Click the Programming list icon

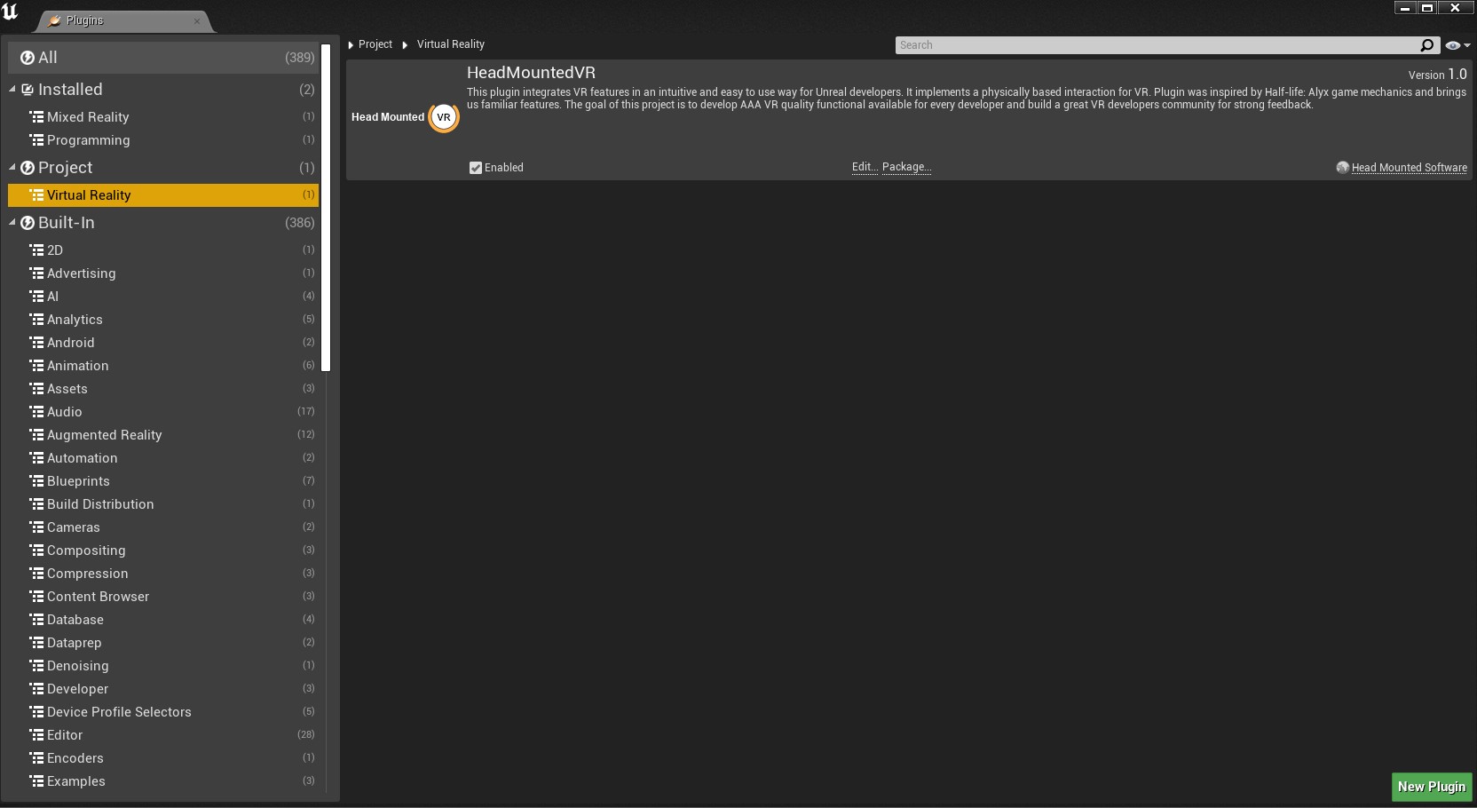(36, 140)
